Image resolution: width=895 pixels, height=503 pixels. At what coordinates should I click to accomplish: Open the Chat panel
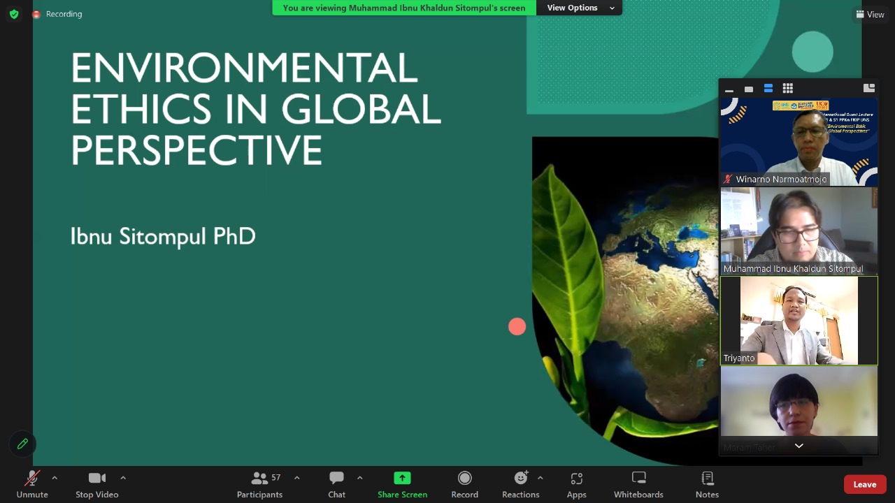336,479
